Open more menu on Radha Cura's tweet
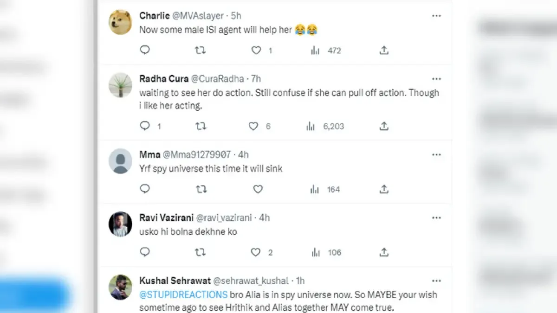Image resolution: width=557 pixels, height=313 pixels. [x=436, y=79]
